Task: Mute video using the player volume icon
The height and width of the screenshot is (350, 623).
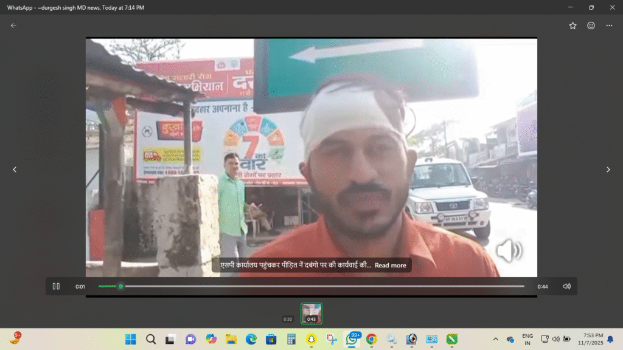Action: click(x=566, y=286)
